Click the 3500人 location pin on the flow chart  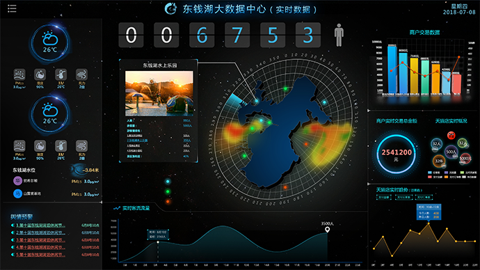point(327,230)
